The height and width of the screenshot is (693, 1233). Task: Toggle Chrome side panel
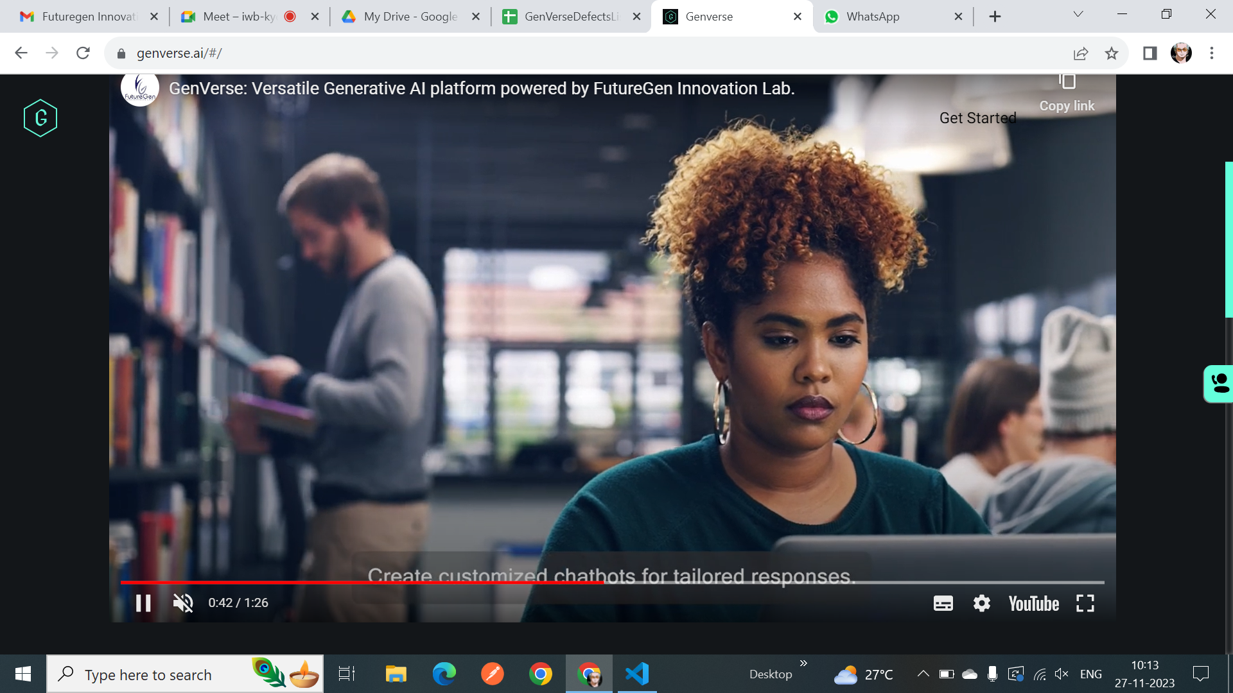pos(1150,53)
